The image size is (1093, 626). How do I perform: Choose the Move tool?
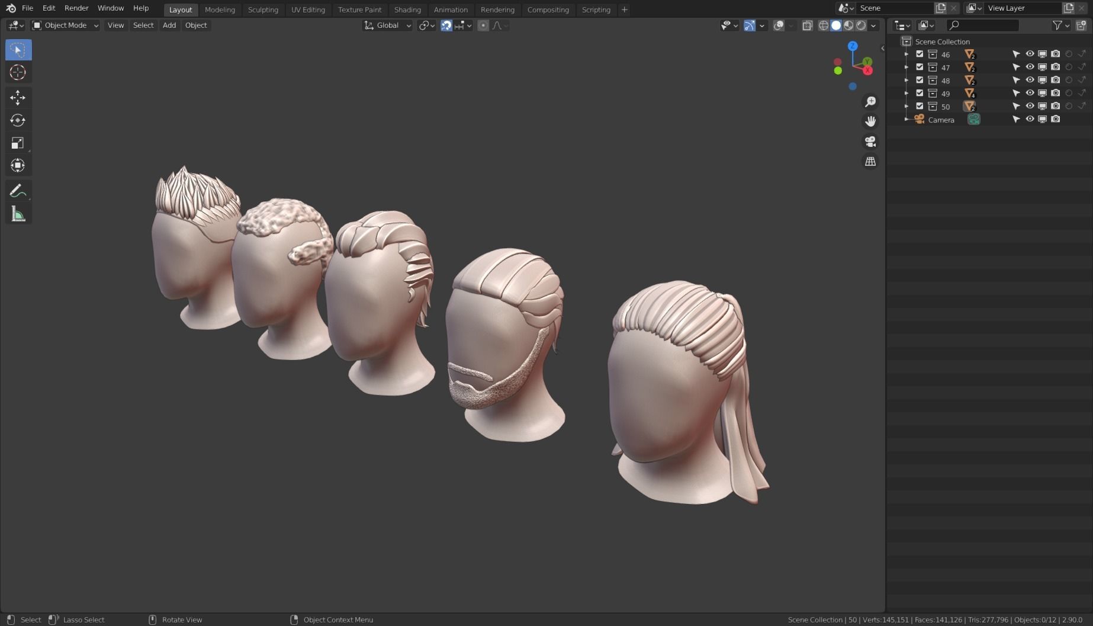pos(18,97)
